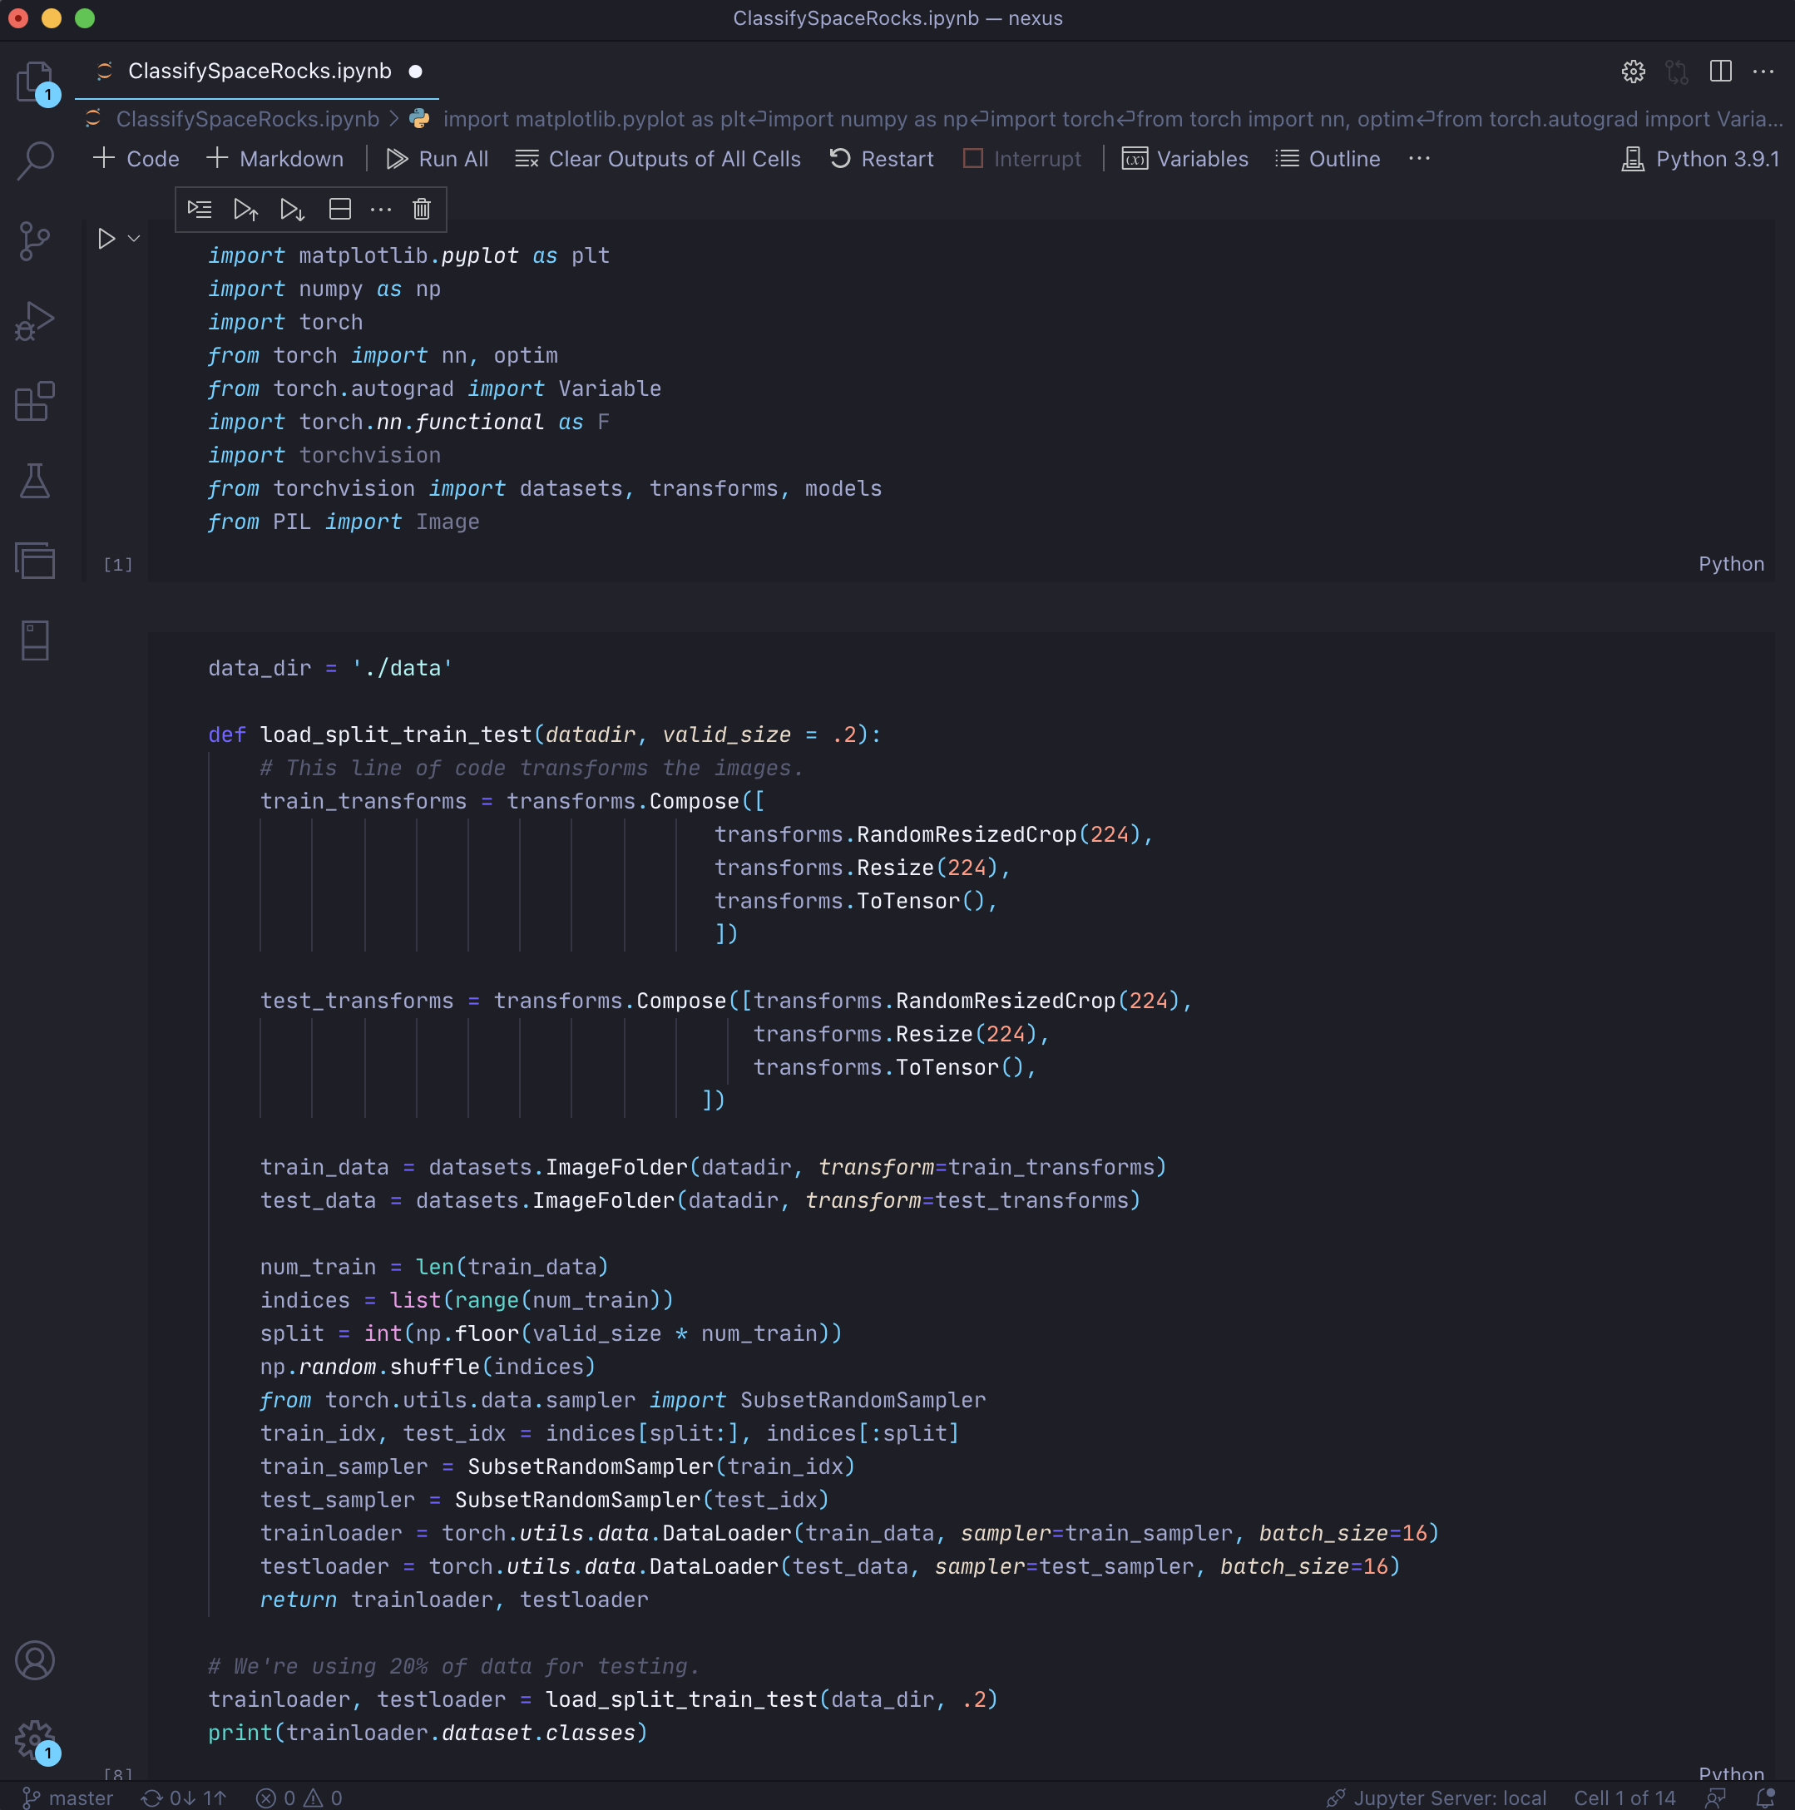
Task: Delete the first cell with trash icon
Action: click(x=422, y=209)
